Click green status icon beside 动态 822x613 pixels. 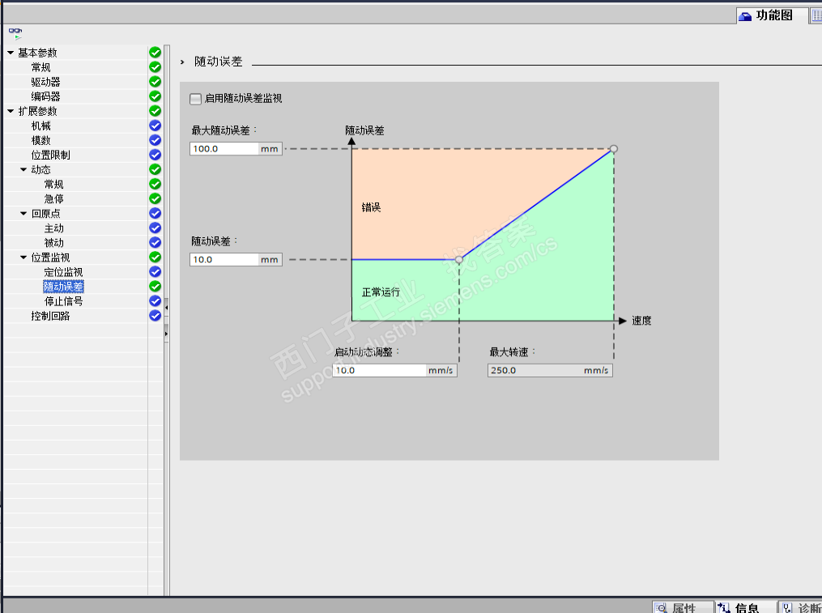pos(155,169)
